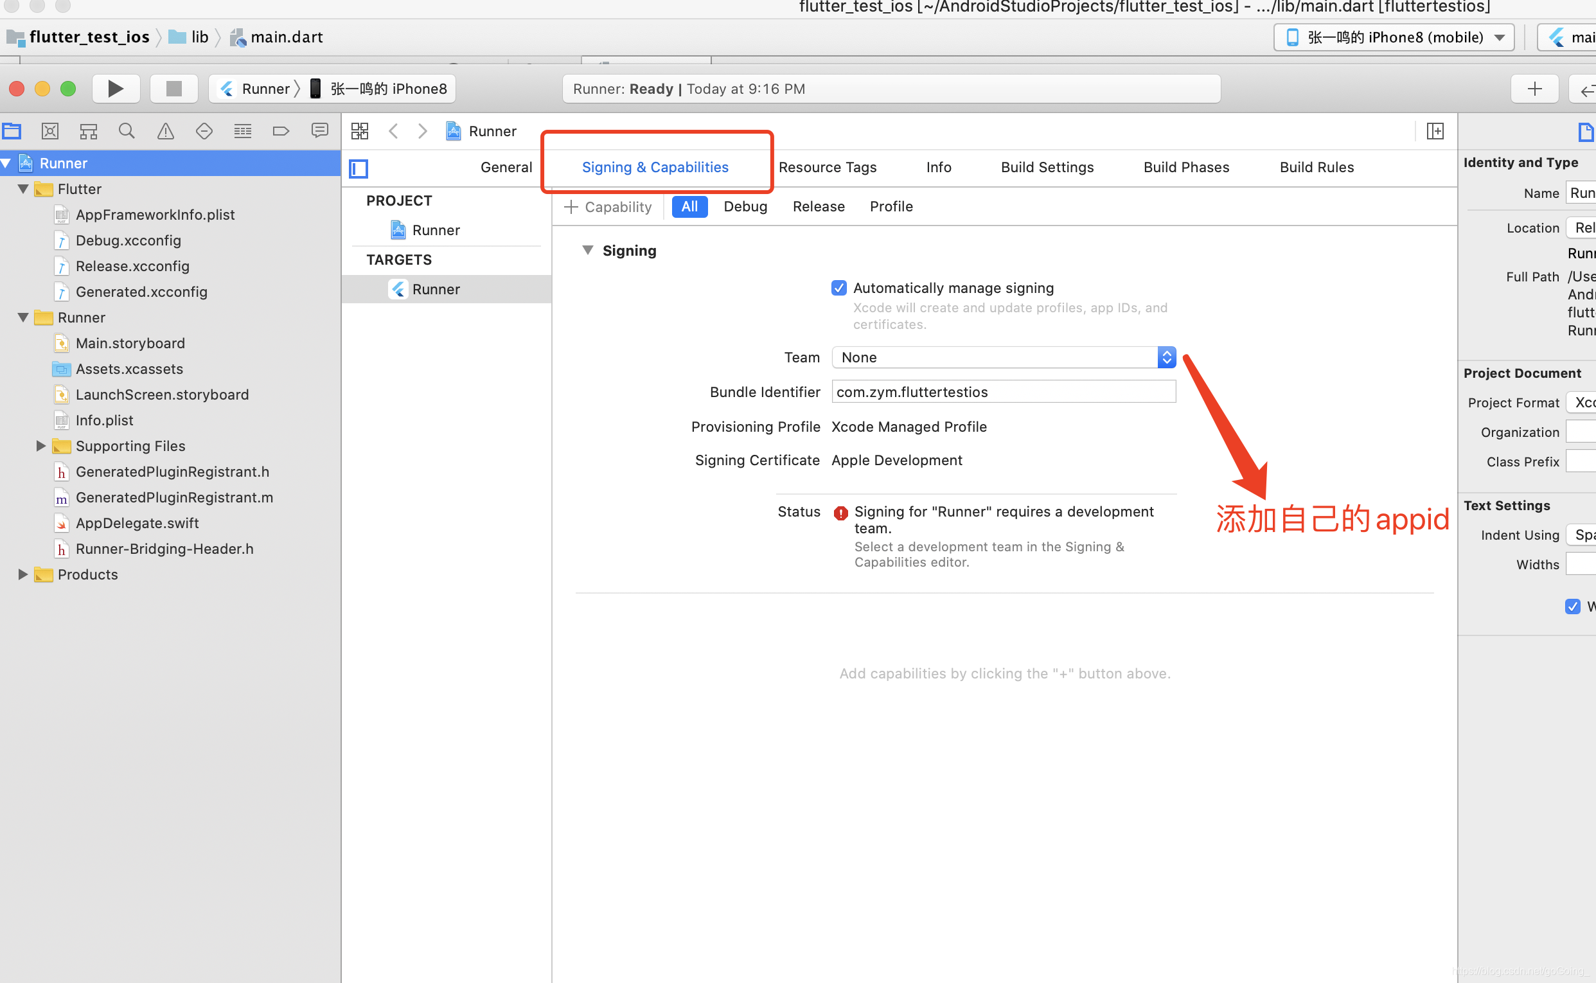Open Runner-Bridging-Header.h file
This screenshot has width=1596, height=983.
[164, 549]
